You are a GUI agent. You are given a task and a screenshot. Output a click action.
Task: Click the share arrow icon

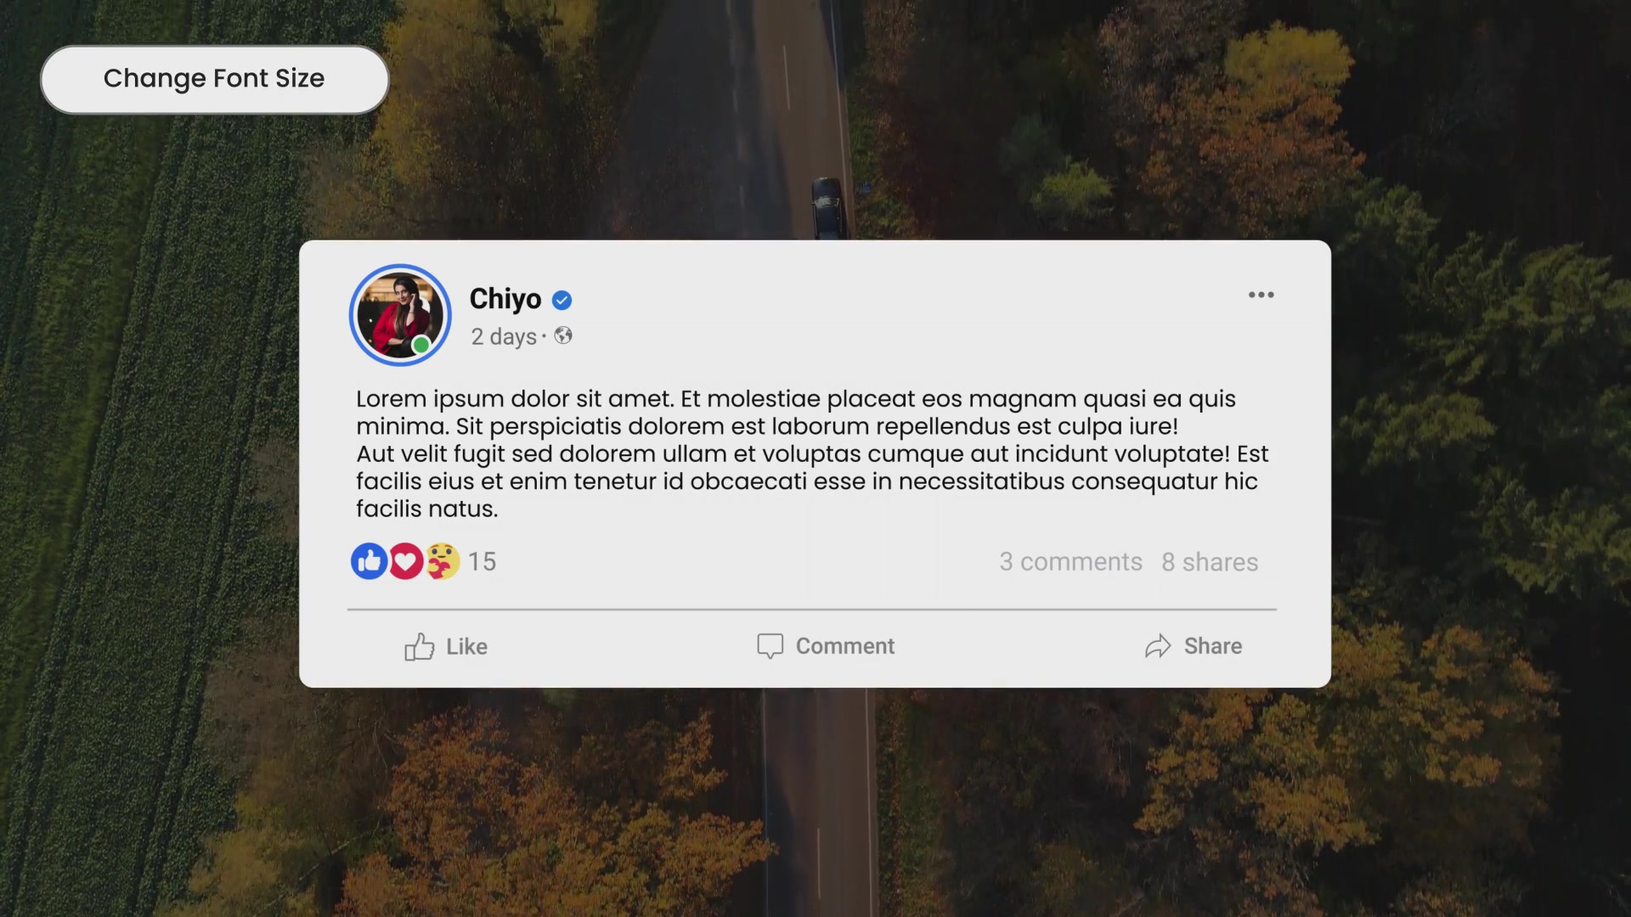click(x=1158, y=647)
